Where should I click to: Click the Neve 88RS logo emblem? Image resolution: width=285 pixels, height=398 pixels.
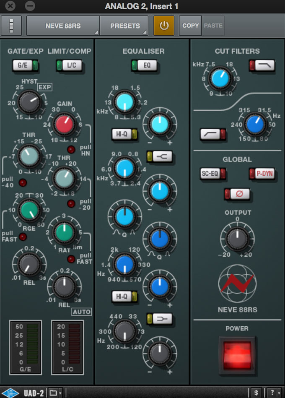click(237, 283)
